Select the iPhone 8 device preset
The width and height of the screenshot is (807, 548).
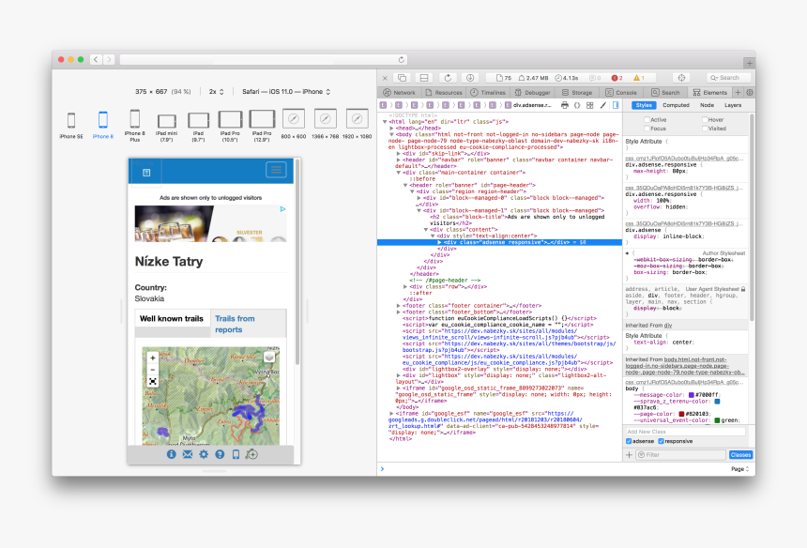[103, 125]
